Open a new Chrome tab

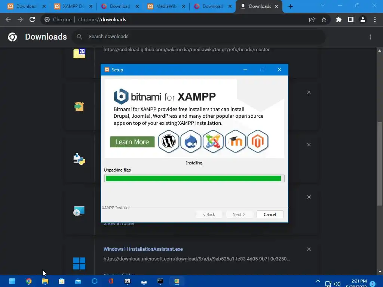[x=290, y=6]
